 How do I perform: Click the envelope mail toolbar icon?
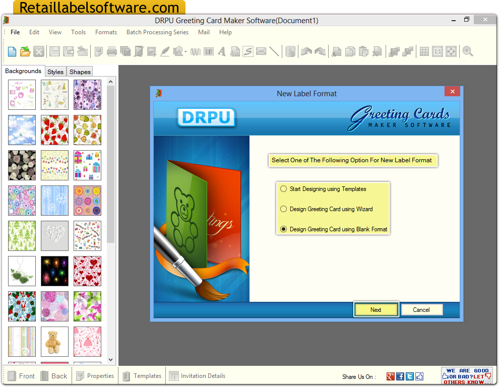point(261,51)
